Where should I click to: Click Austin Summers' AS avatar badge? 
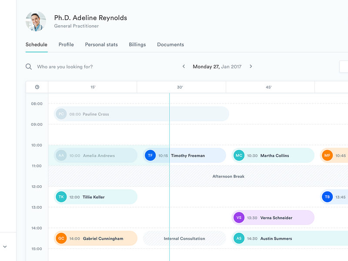(x=239, y=238)
